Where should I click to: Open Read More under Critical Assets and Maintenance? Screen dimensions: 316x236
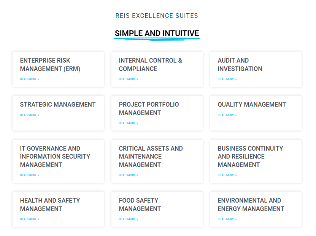(x=129, y=175)
